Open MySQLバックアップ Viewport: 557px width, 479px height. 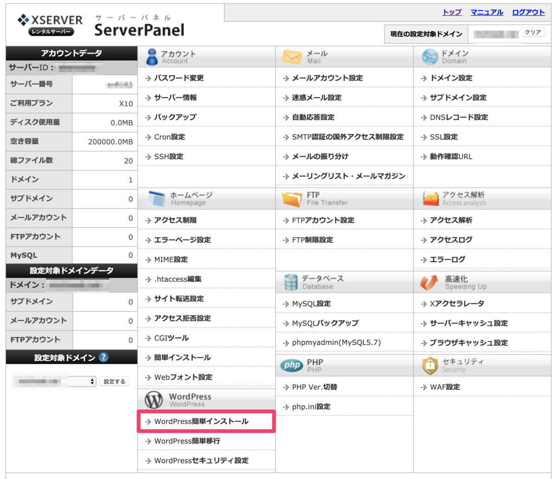click(325, 323)
